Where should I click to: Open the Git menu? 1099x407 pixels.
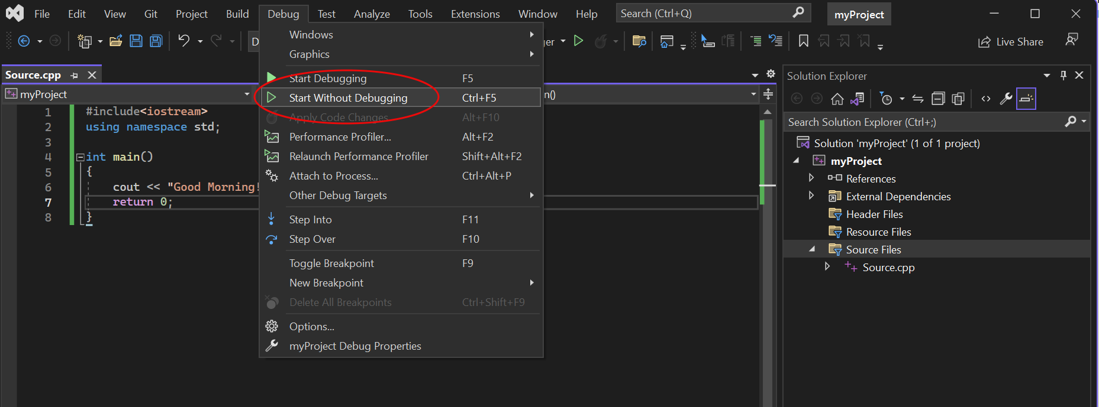pyautogui.click(x=151, y=14)
